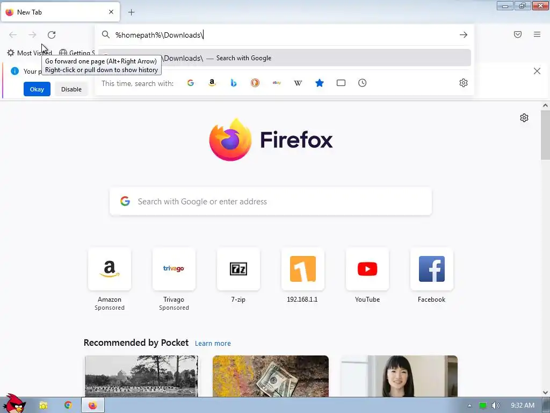
Task: Open the clock showing 9:32 AM
Action: click(522, 405)
